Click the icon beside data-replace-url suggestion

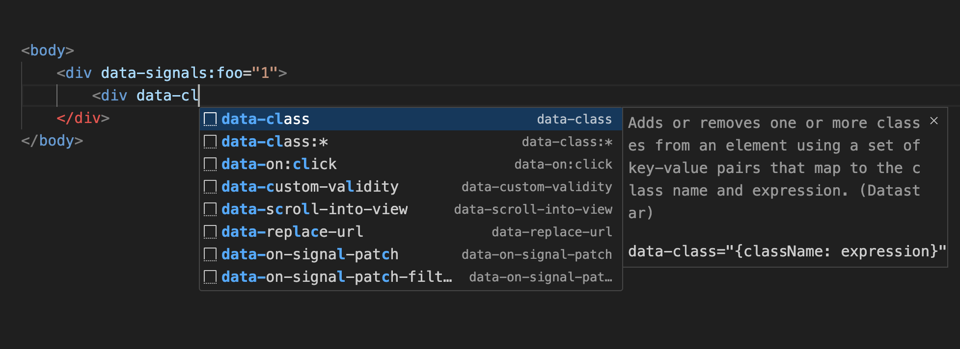click(x=210, y=232)
